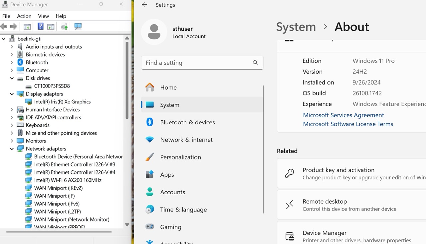
Task: Expand the Audio inputs and outputs node
Action: click(12, 47)
